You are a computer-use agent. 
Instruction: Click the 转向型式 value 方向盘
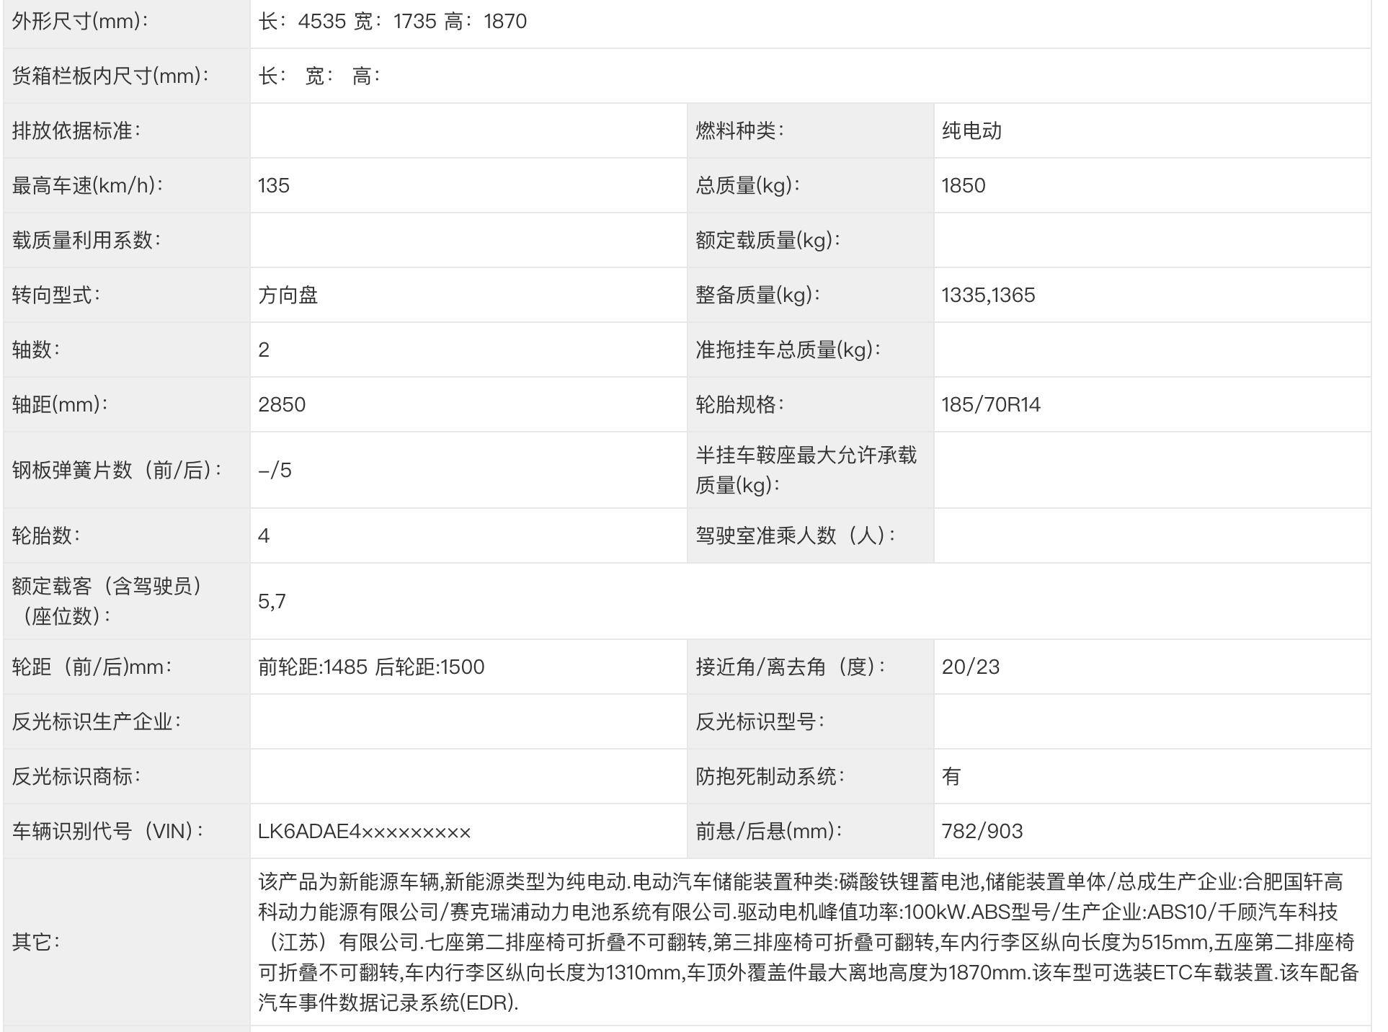tap(288, 295)
